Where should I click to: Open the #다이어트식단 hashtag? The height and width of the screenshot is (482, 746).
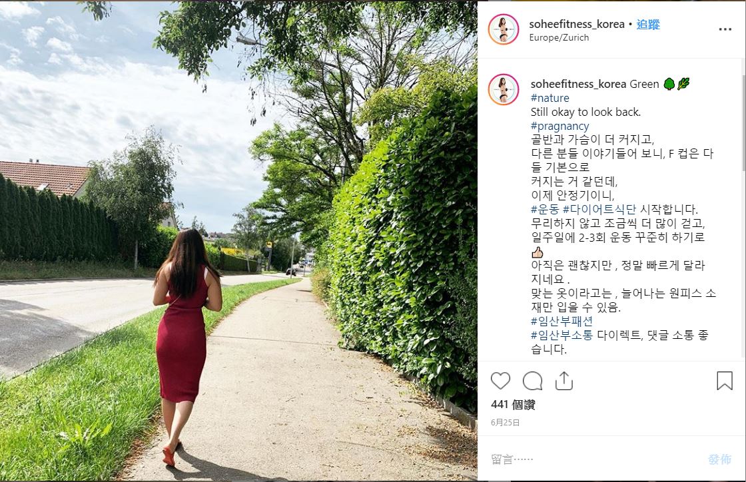[x=599, y=209]
